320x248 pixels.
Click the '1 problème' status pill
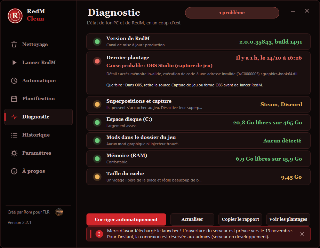coord(232,13)
